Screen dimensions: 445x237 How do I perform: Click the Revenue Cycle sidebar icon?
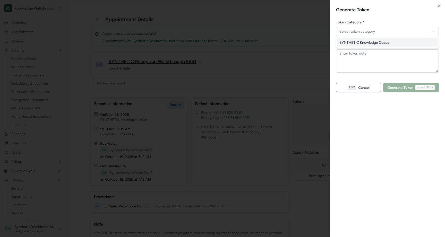click(x=6, y=171)
